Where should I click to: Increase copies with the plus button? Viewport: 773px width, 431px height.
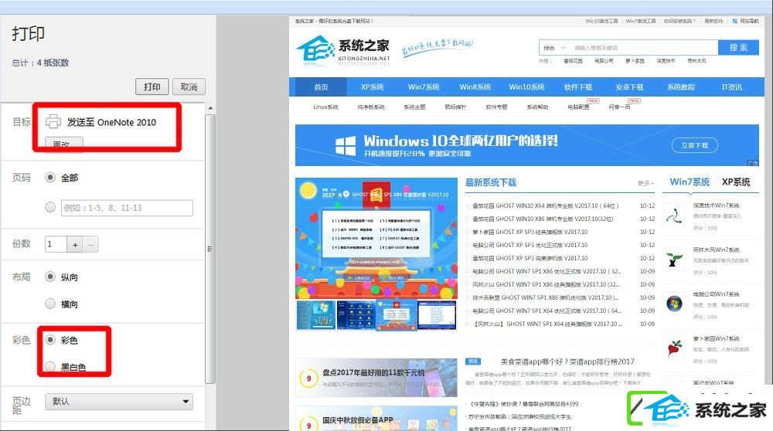(x=75, y=244)
